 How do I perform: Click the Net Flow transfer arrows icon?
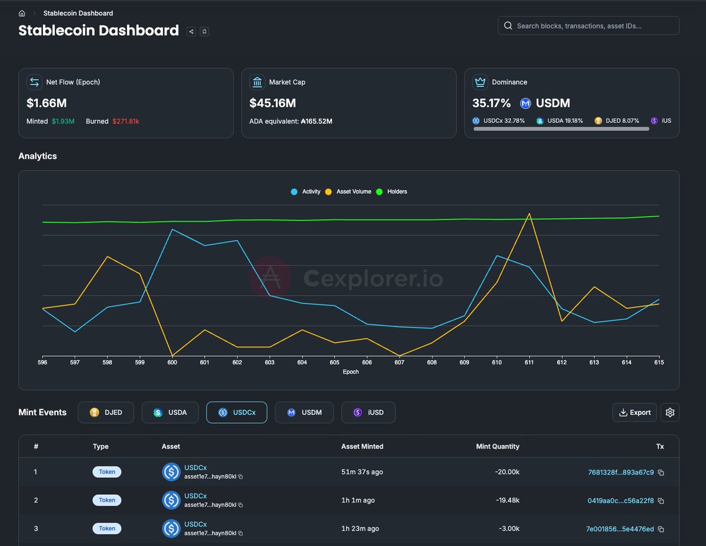(x=35, y=82)
